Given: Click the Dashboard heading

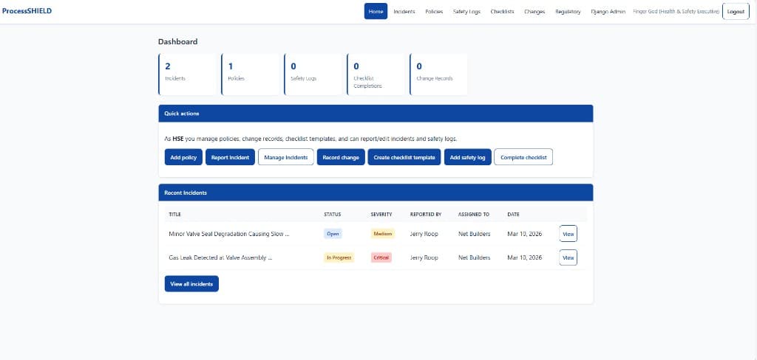Looking at the screenshot, I should [x=177, y=42].
